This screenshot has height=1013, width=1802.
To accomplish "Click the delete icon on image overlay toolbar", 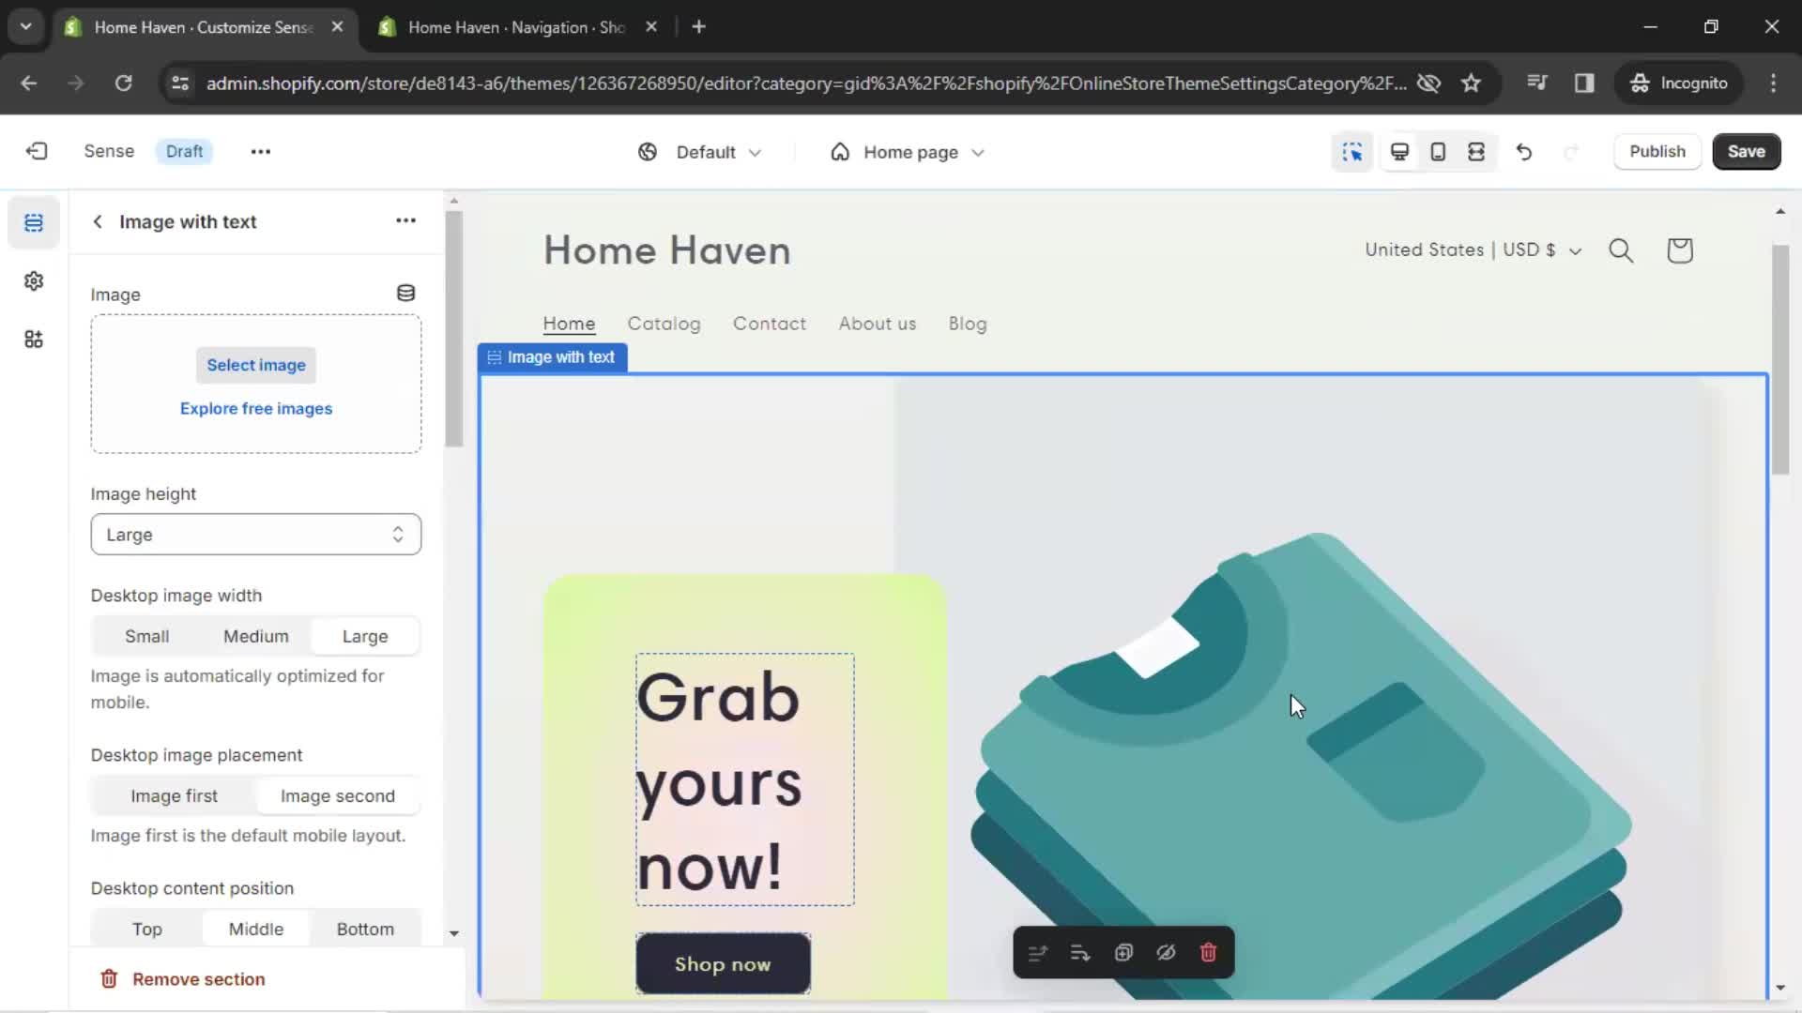I will click(1208, 952).
